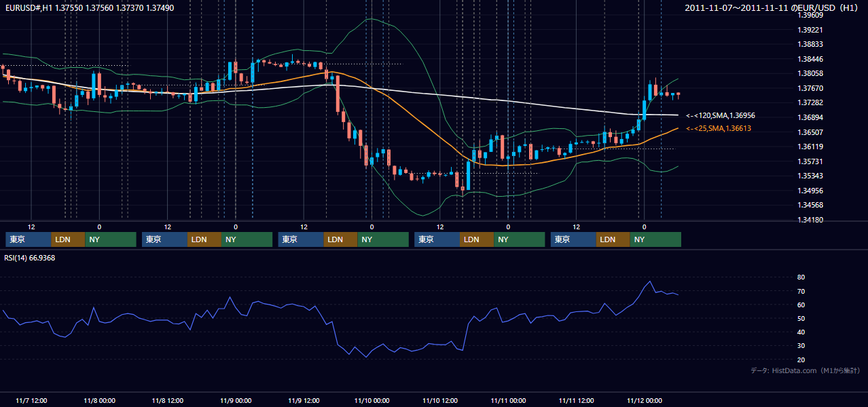Click price axis value 1.35731
The height and width of the screenshot is (407, 868).
click(810, 161)
